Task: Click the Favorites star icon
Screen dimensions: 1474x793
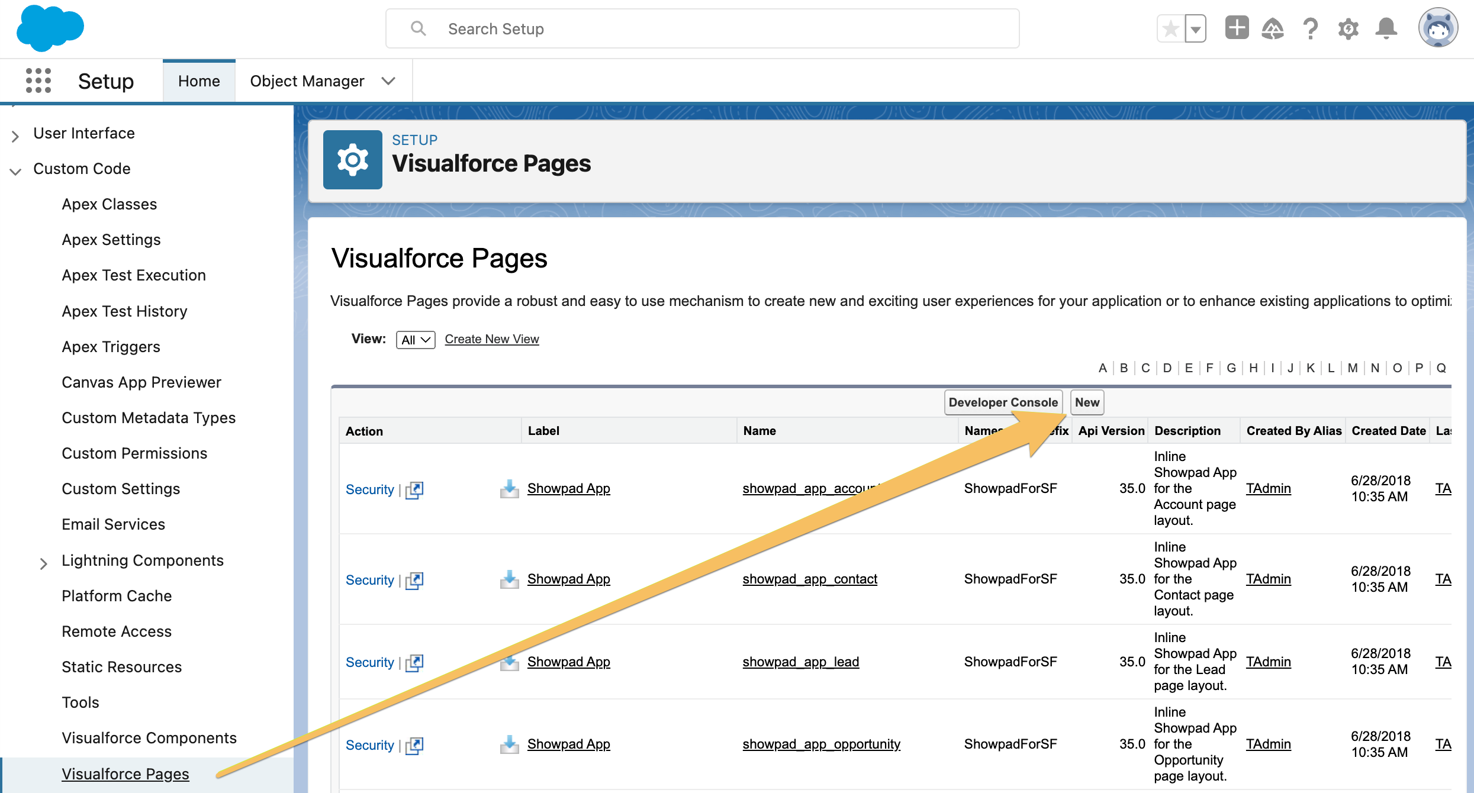Action: point(1171,28)
